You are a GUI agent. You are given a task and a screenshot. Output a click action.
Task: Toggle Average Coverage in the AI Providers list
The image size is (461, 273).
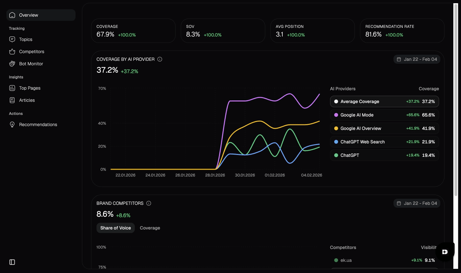(384, 101)
